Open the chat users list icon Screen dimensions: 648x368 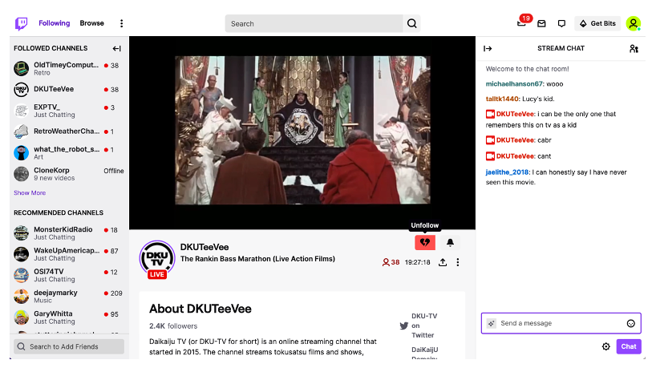(x=634, y=49)
